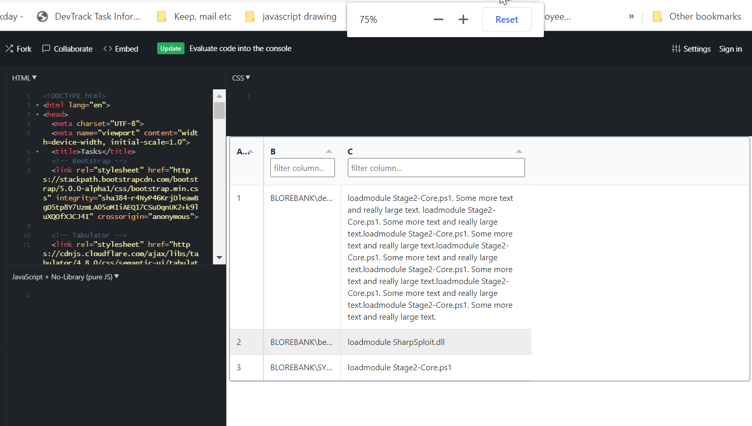Click the column C header label
The width and height of the screenshot is (752, 426).
click(350, 151)
